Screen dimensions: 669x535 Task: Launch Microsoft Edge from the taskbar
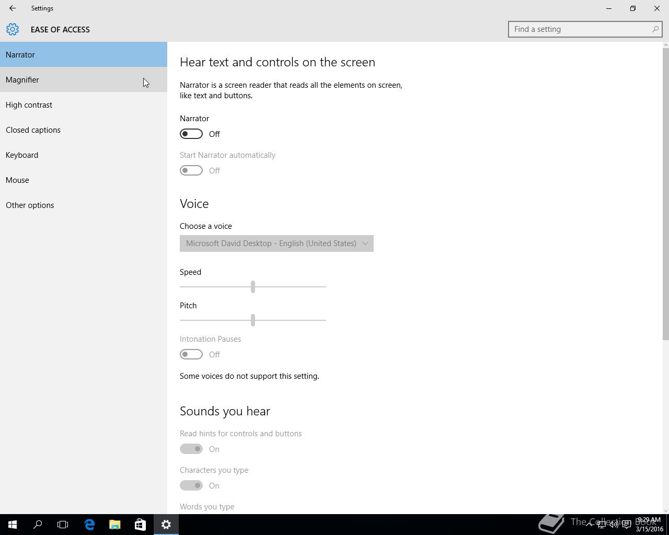(x=89, y=525)
